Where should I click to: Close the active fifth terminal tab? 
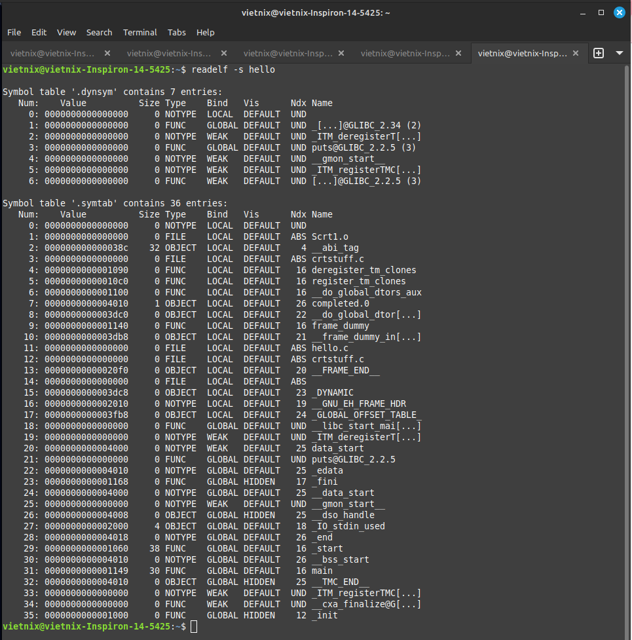576,53
